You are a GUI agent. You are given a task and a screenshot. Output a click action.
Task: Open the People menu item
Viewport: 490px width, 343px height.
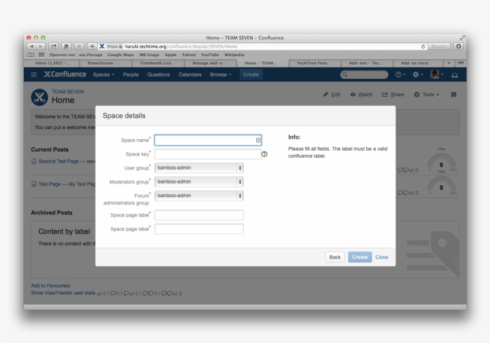131,75
